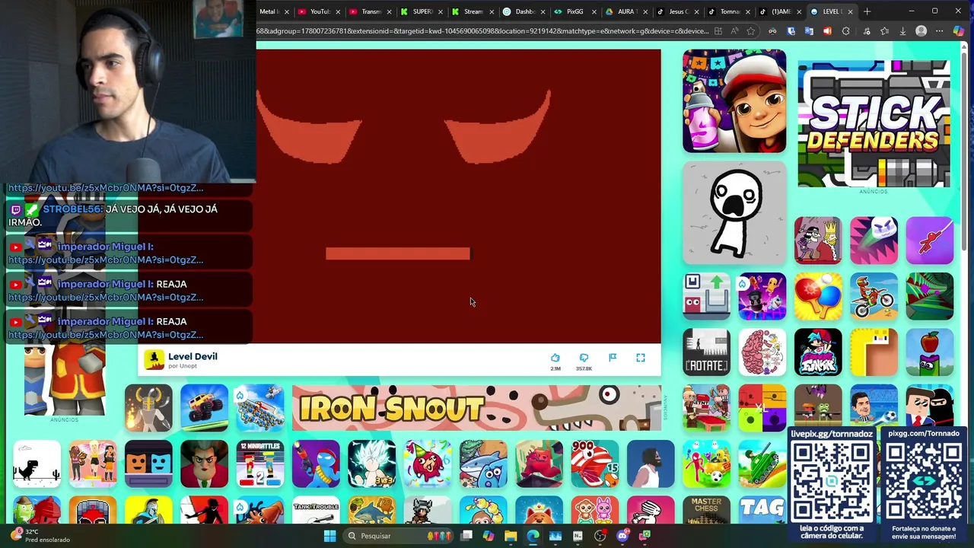Open the Chrome dino runner game
This screenshot has width=974, height=548.
(37, 464)
